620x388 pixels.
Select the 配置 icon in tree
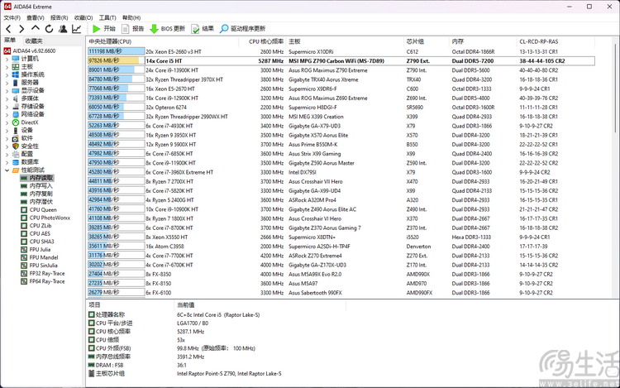[16, 154]
